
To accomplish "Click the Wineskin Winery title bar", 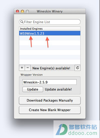I will tap(50, 11).
